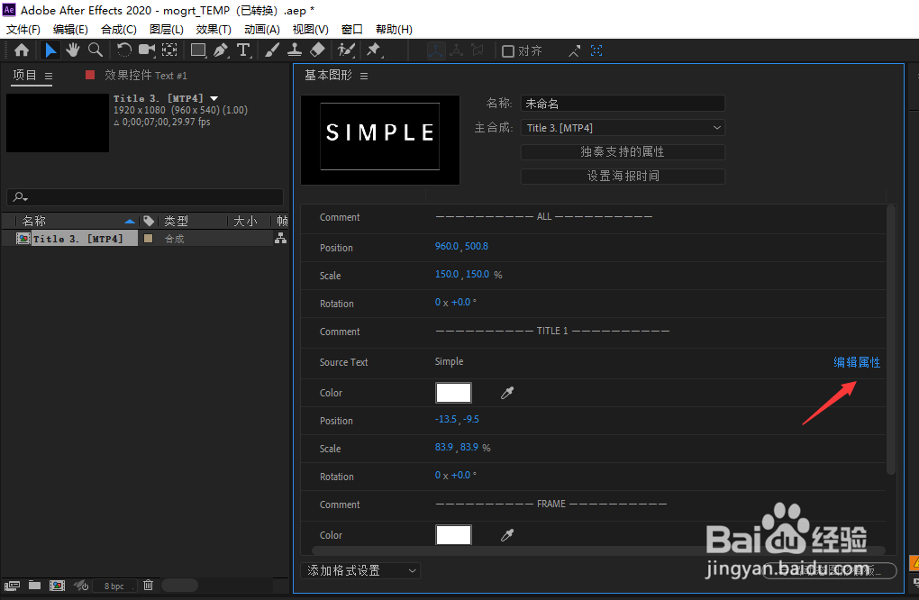Delete selected project item with trash icon
Image resolution: width=919 pixels, height=600 pixels.
coord(149,585)
